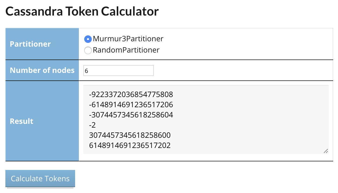Screen dimensions: 338x193
Task: Select the RandomPartitioner radio button
Action: (88, 50)
